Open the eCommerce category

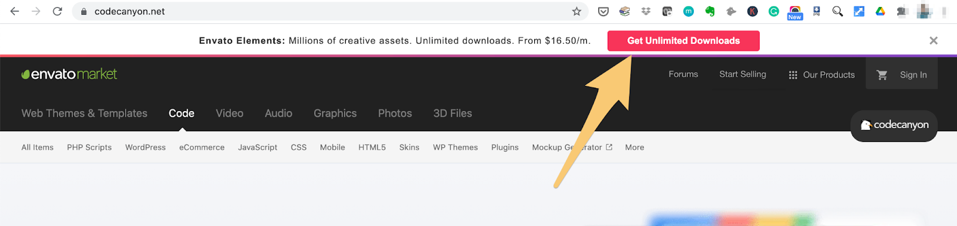tap(202, 147)
